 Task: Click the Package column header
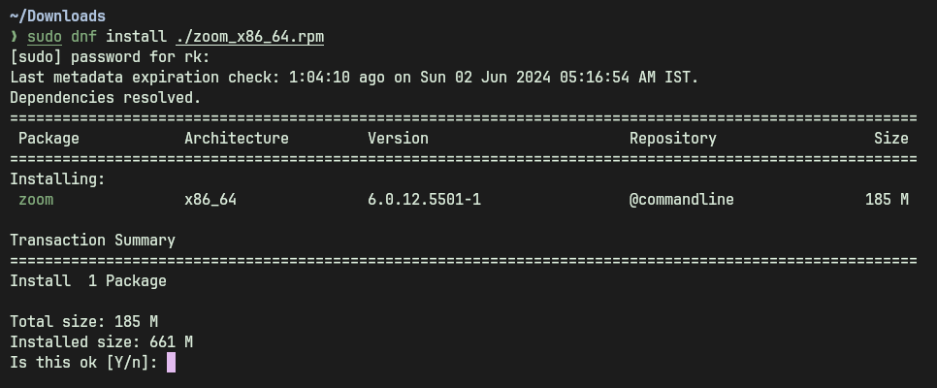tap(48, 139)
